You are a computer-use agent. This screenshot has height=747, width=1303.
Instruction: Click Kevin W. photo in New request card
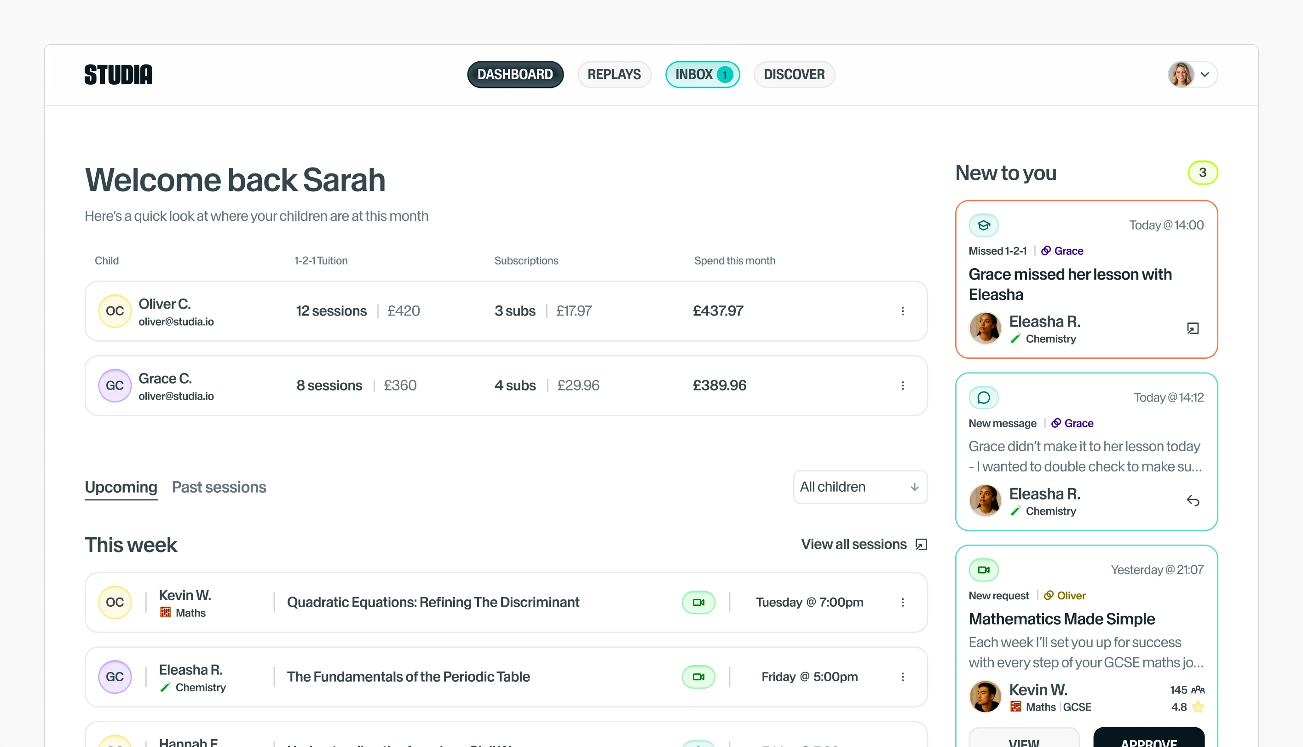(x=985, y=697)
